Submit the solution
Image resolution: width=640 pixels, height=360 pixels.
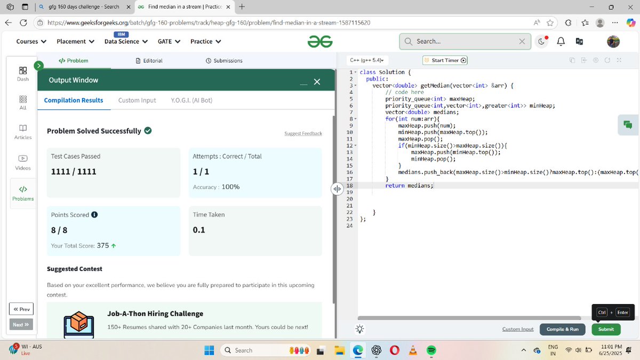point(606,330)
